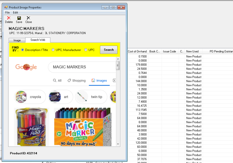Close the Product Image Properties window
This screenshot has width=233, height=163.
coord(121,7)
